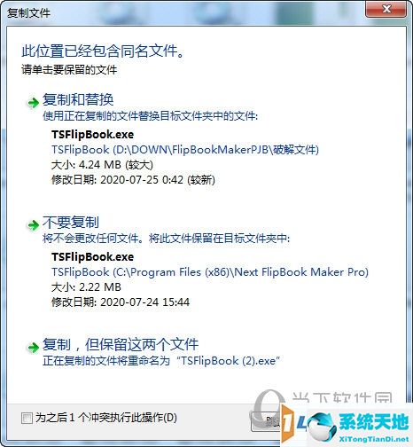The height and width of the screenshot is (447, 413).
Task: Click the green arrow beside 复制，但保留这两个文件
Action: pos(33,348)
